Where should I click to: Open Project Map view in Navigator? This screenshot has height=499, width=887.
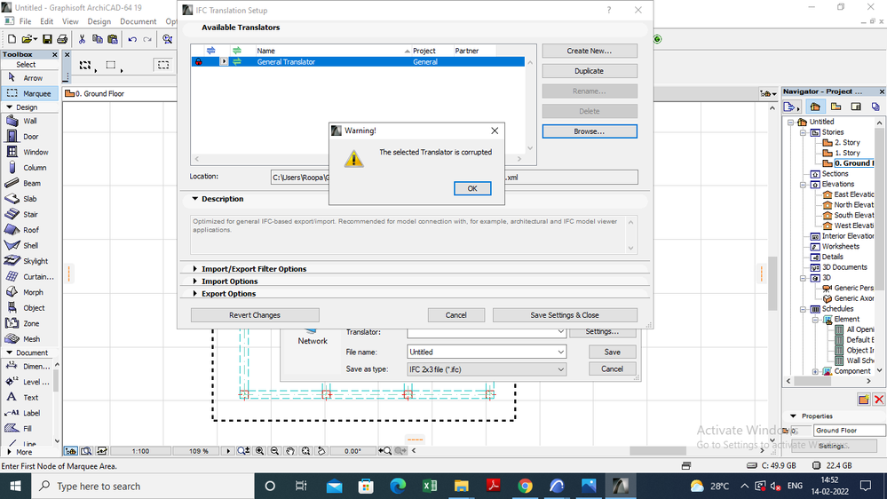click(814, 107)
